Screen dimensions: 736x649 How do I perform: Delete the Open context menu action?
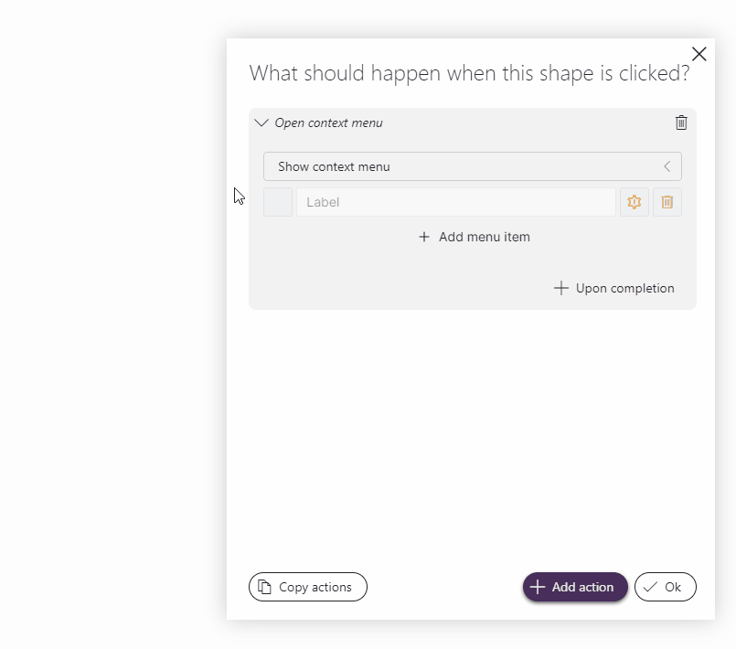pyautogui.click(x=680, y=122)
